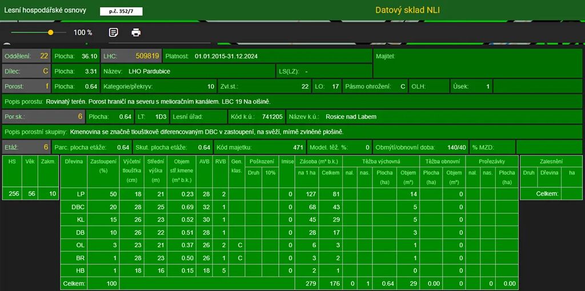This screenshot has width=585, height=291.
Task: Click the Etáž 6 field
Action: click(26, 147)
